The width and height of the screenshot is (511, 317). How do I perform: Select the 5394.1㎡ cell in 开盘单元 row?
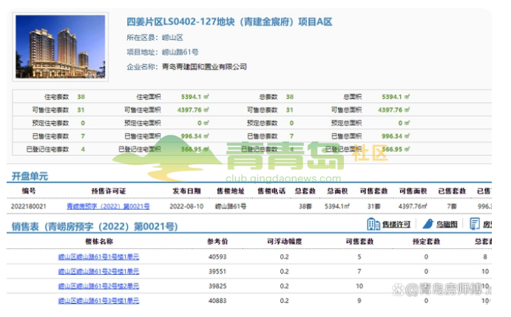(x=337, y=206)
